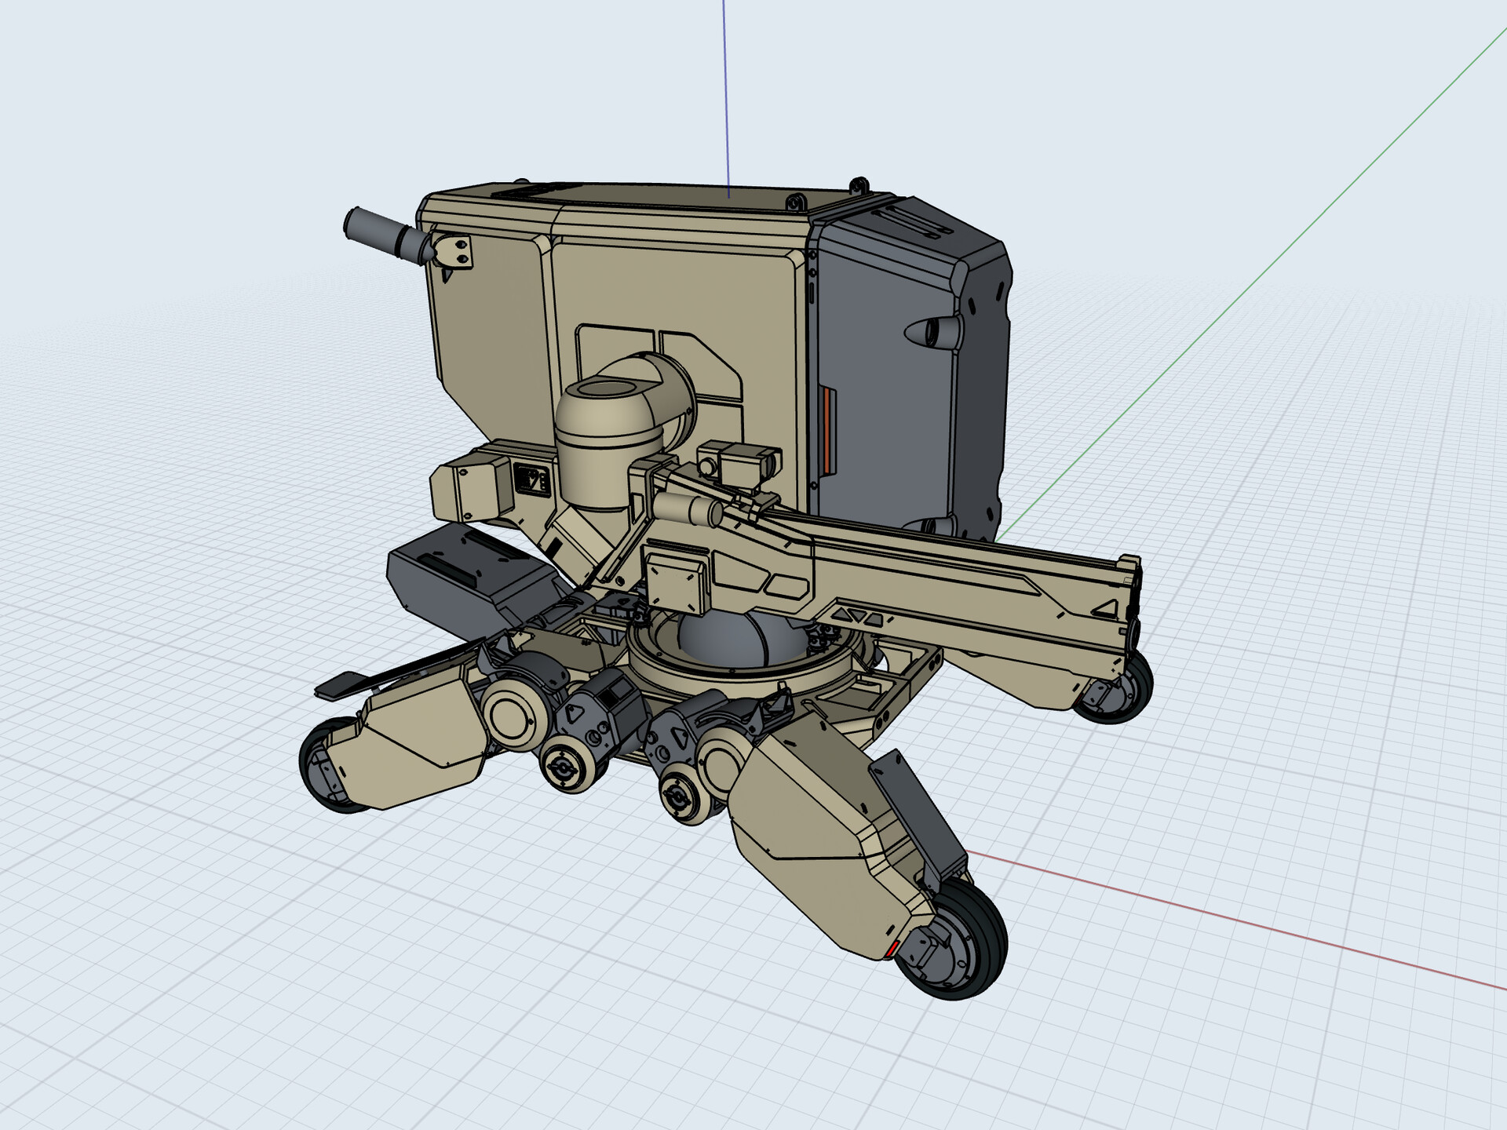Click the green Y axis line
This screenshot has height=1130, width=1507.
click(x=1256, y=282)
